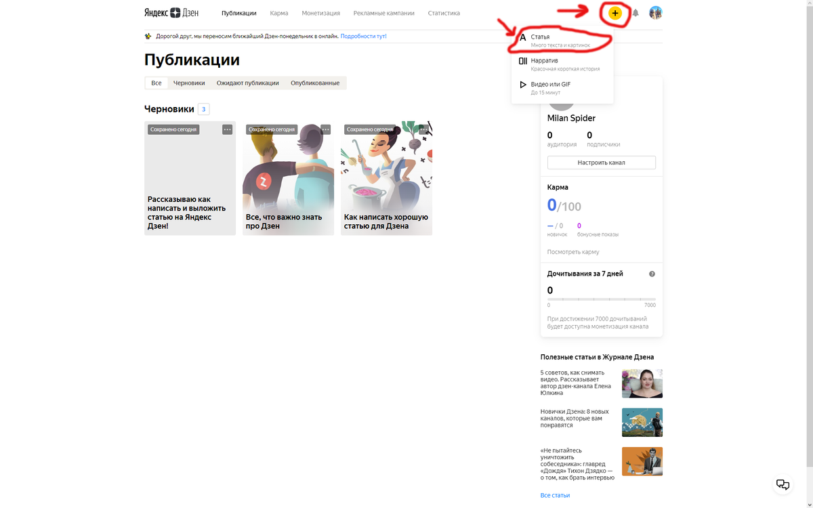Click the Дочитывания progress bar
Image resolution: width=813 pixels, height=508 pixels.
(602, 299)
